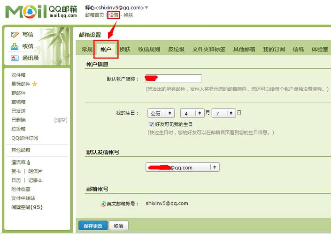Open 通讯录 contacts

pos(31,58)
